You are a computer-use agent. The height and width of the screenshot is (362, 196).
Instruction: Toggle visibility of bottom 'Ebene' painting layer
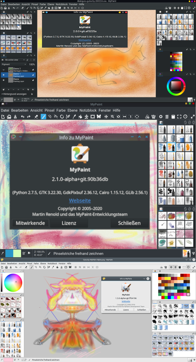coord(4,80)
